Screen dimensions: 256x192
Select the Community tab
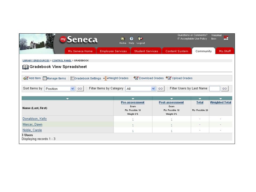[x=203, y=51]
